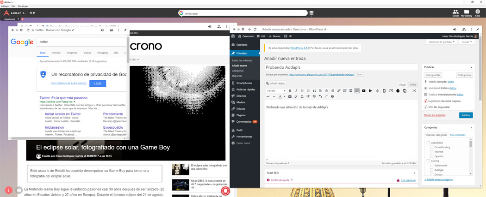This screenshot has height=197, width=486.
Task: Mute audio in the Game Boy article window
Action: (210, 27)
